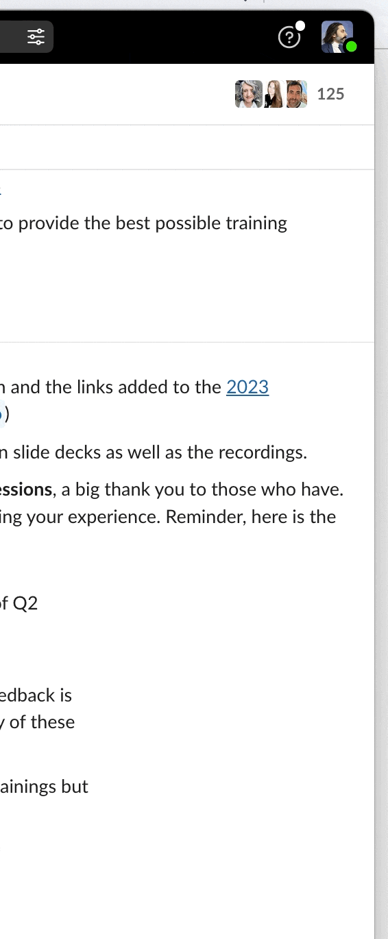Open the search filter options icon
Screen dimensions: 388x939
(36, 37)
